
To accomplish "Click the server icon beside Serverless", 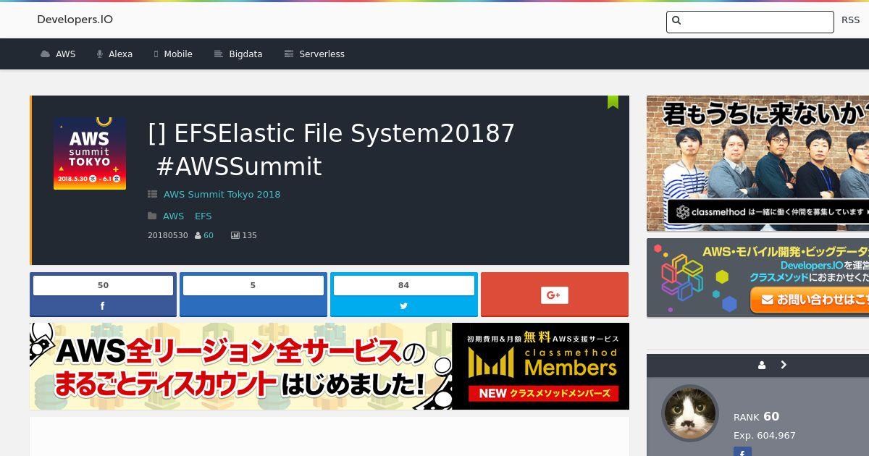I will point(289,54).
